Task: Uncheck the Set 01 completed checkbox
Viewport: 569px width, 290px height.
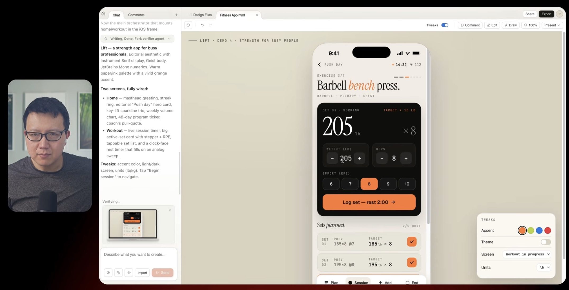Action: pyautogui.click(x=412, y=242)
